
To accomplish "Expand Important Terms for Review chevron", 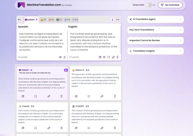I will click(x=180, y=40).
